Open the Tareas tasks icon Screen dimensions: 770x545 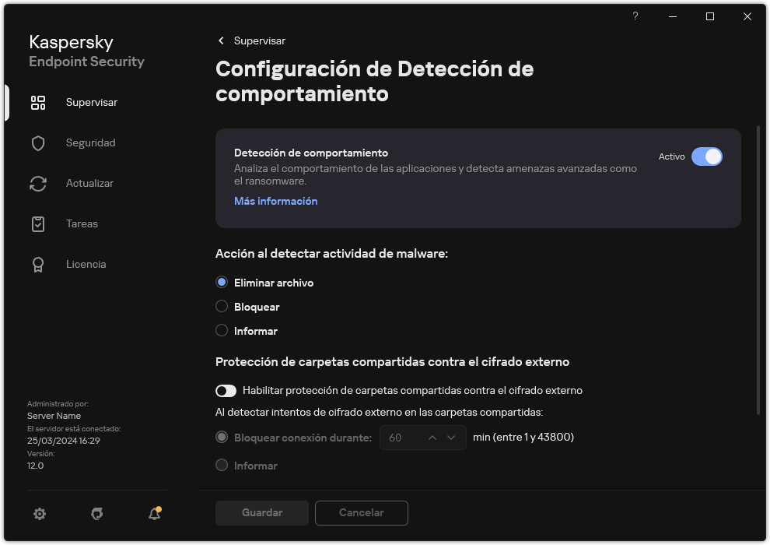coord(38,223)
